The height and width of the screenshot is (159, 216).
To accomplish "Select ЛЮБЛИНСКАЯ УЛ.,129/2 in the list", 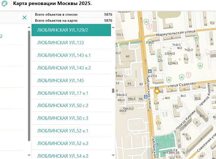I will (71, 30).
